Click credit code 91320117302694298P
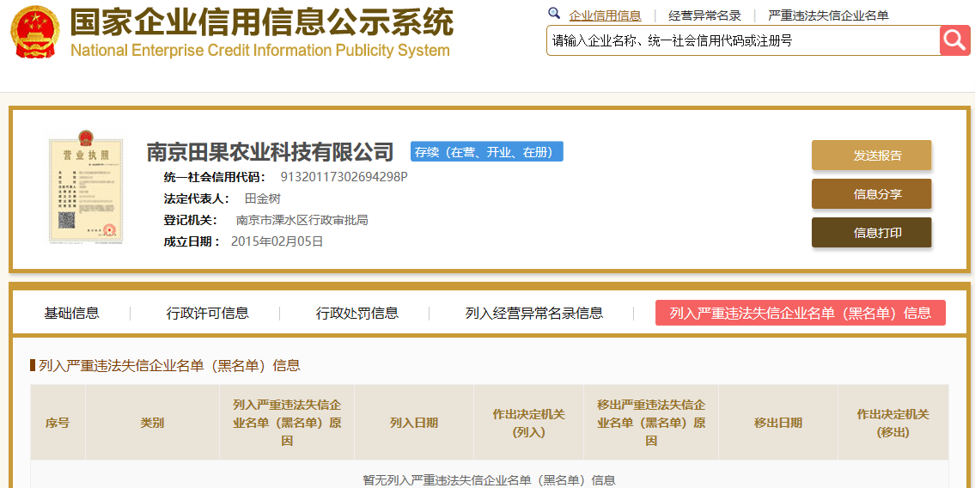 pos(344,177)
